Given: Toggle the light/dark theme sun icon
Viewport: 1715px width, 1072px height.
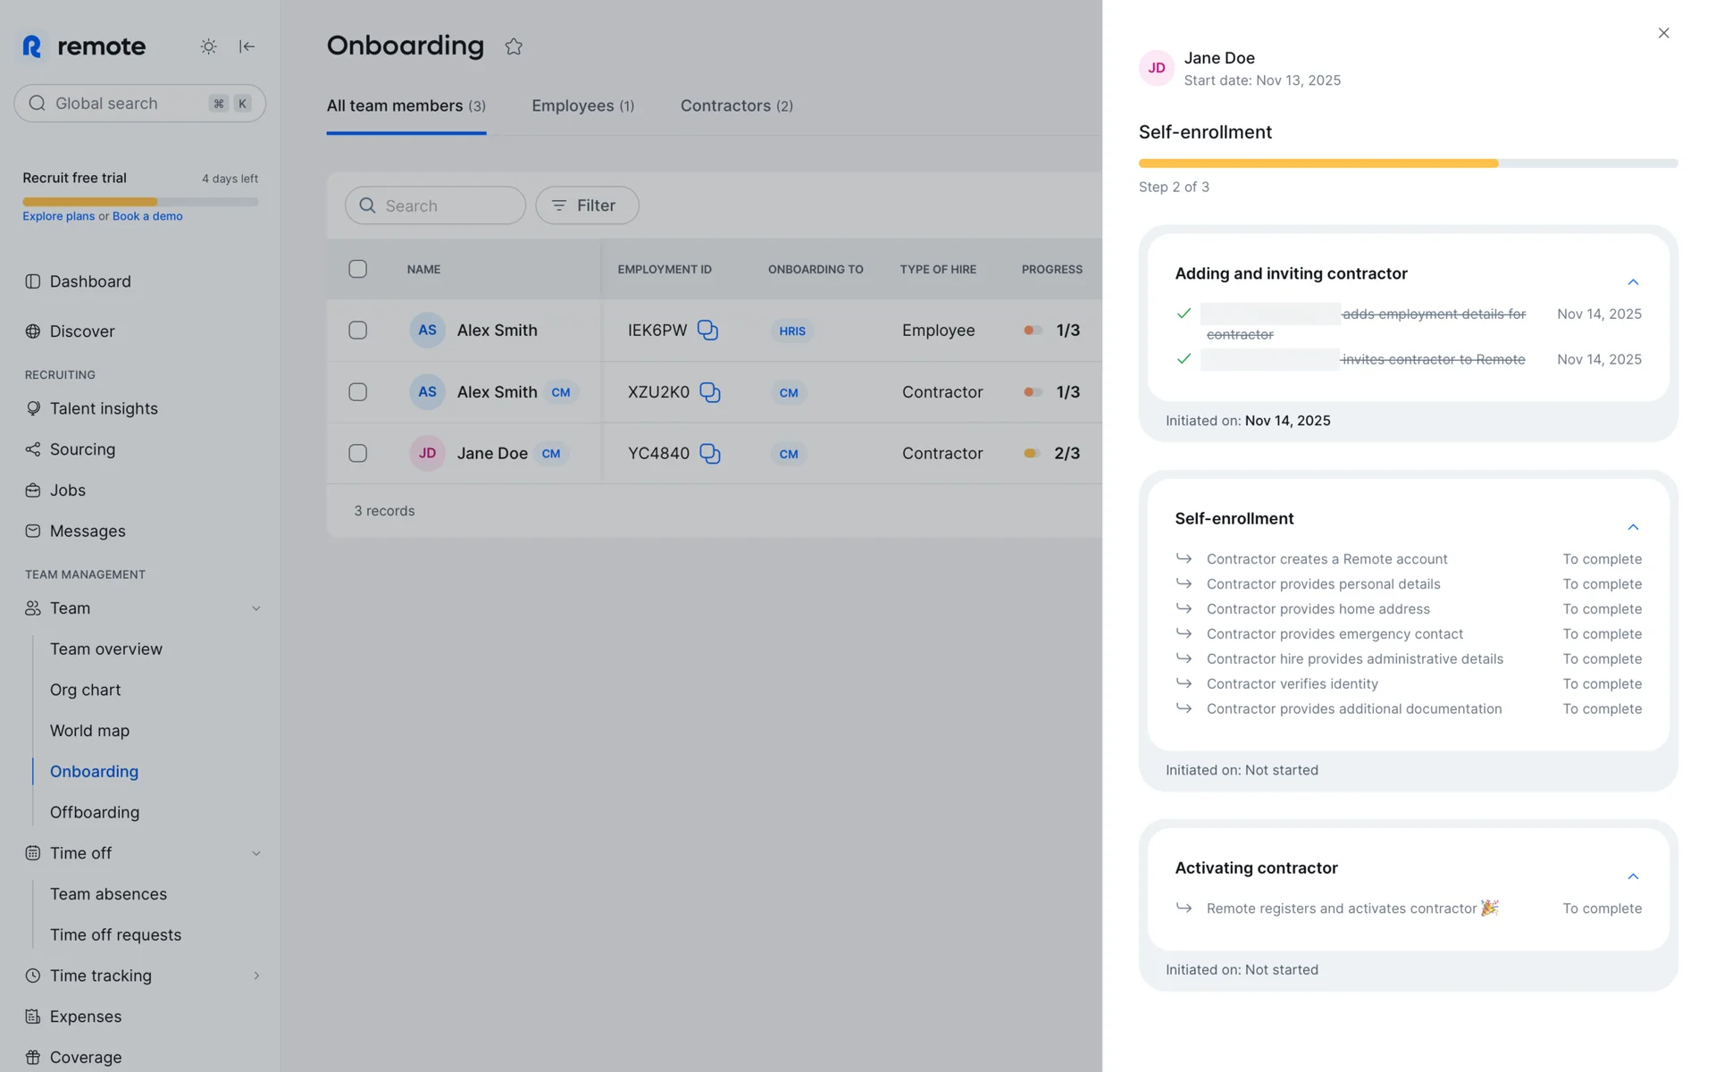Looking at the screenshot, I should coord(208,46).
